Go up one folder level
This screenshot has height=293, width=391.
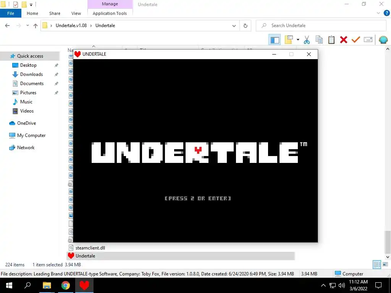tap(36, 26)
